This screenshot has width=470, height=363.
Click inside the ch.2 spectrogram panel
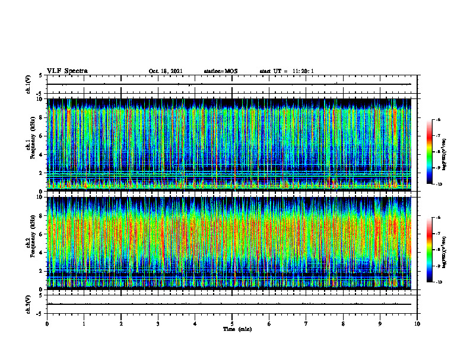point(229,243)
